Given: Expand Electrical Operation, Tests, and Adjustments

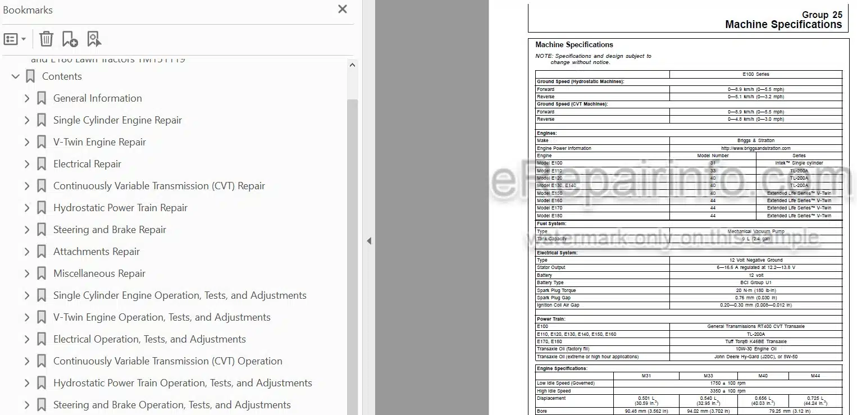Looking at the screenshot, I should tap(27, 339).
